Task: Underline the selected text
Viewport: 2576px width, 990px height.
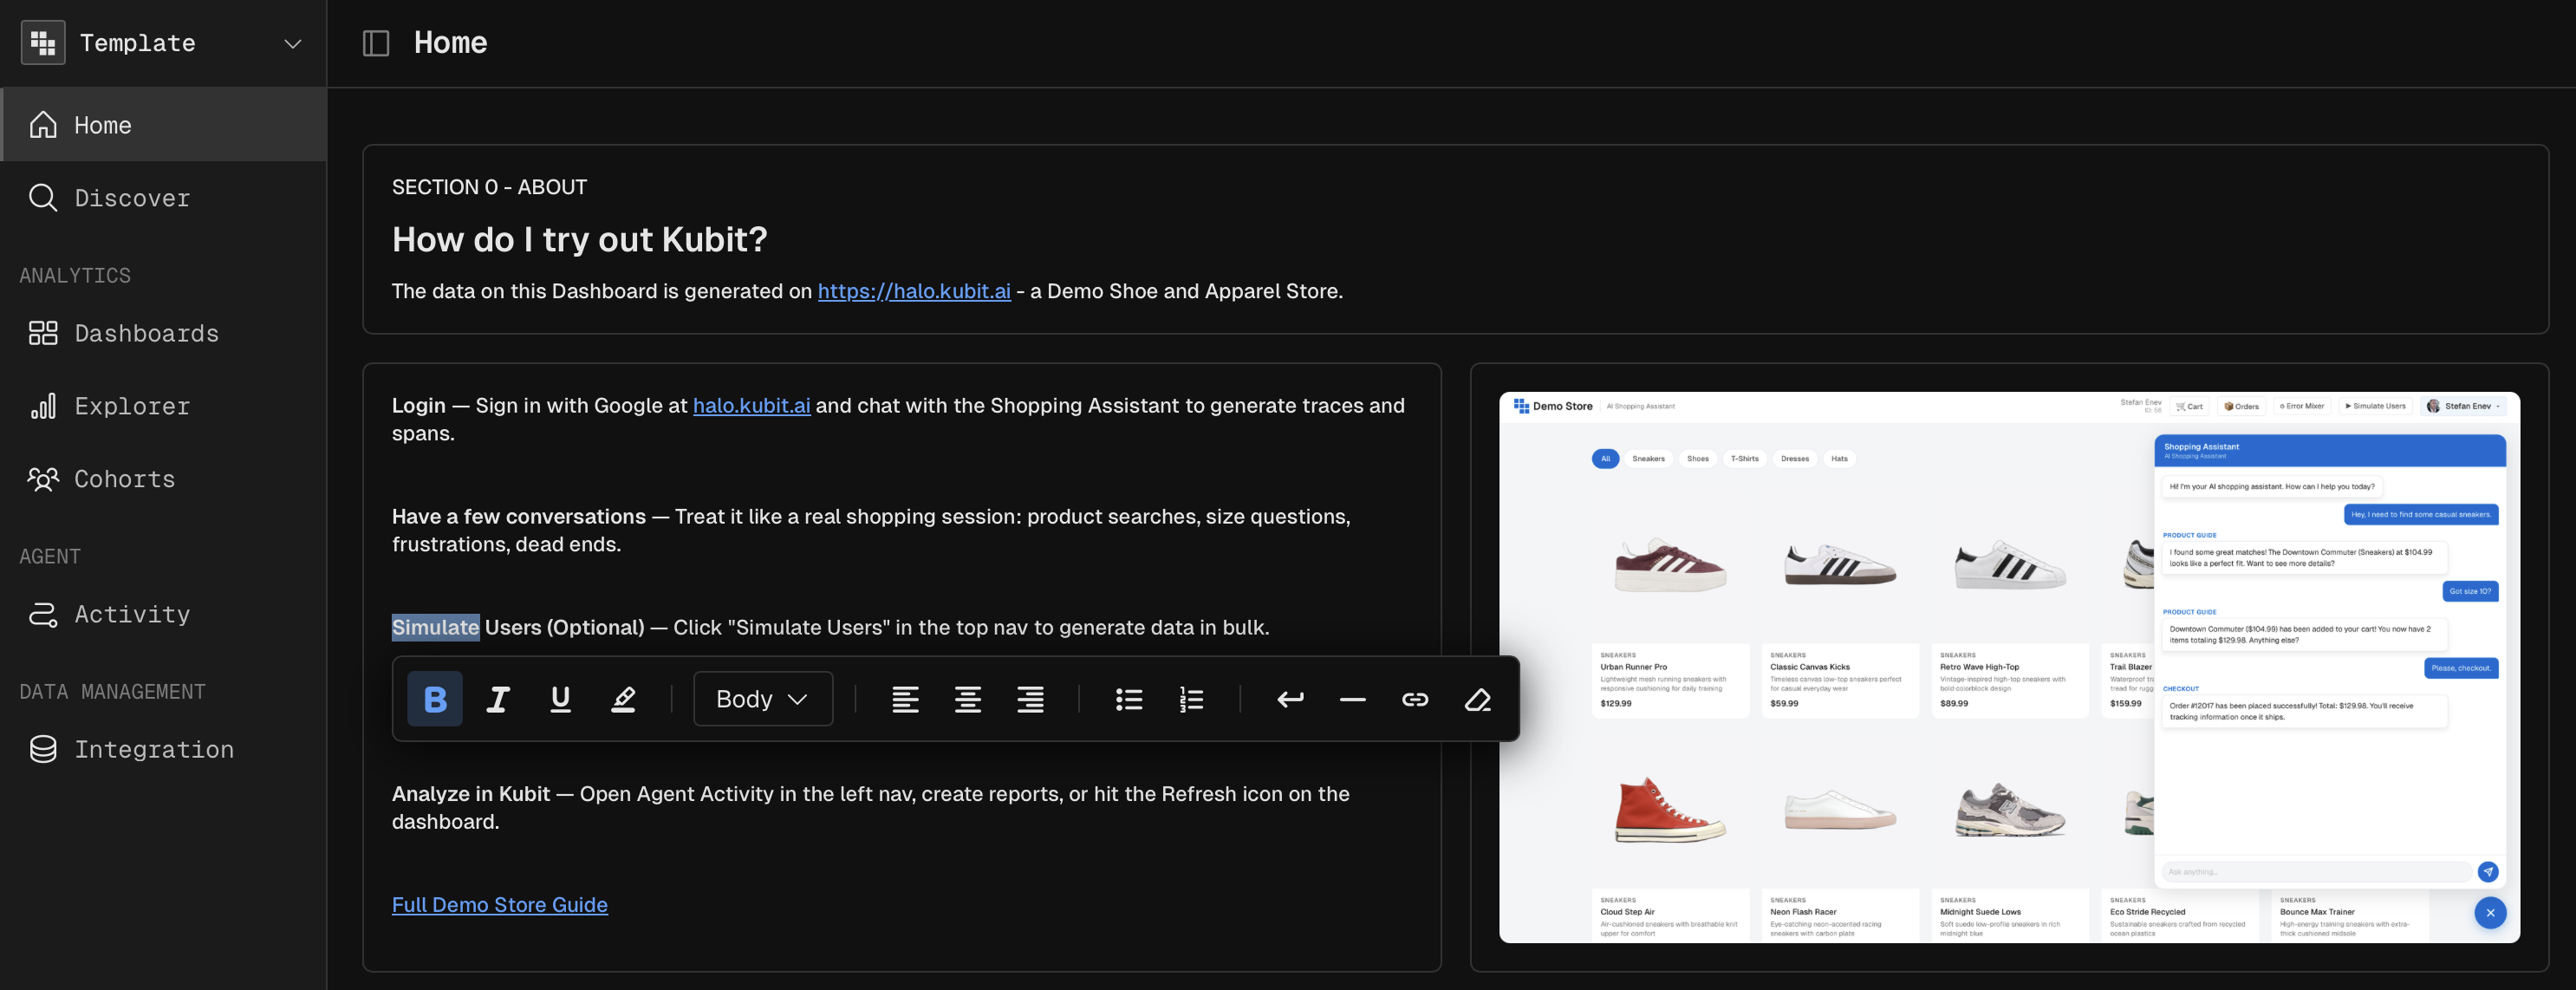Action: (561, 699)
